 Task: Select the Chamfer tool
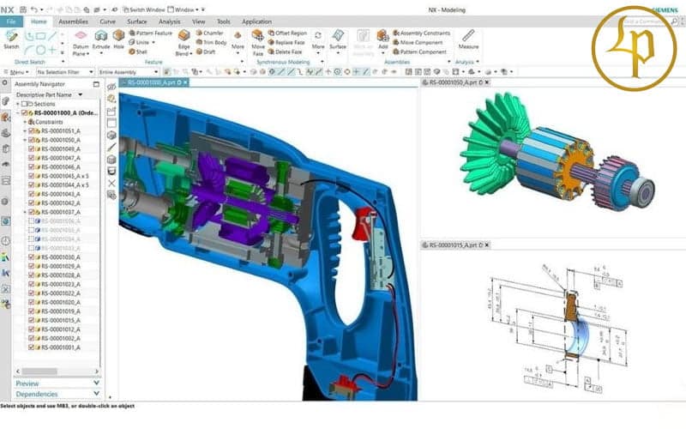pyautogui.click(x=210, y=33)
